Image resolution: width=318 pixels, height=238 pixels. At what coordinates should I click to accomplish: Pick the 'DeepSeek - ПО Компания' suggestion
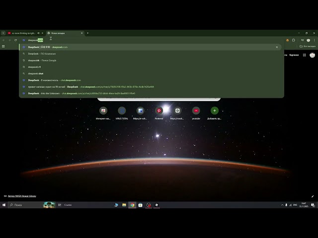pyautogui.click(x=151, y=54)
